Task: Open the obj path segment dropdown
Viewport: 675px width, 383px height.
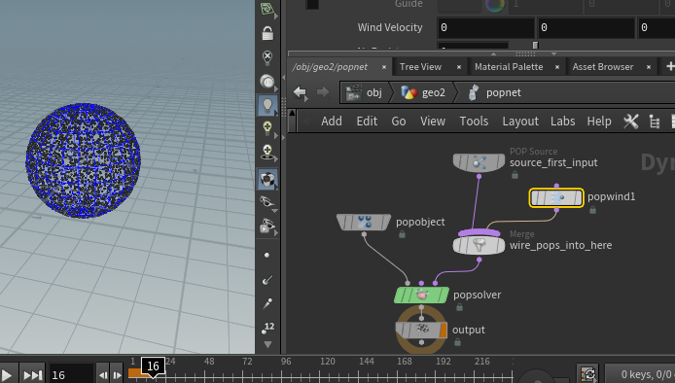Action: [x=374, y=92]
